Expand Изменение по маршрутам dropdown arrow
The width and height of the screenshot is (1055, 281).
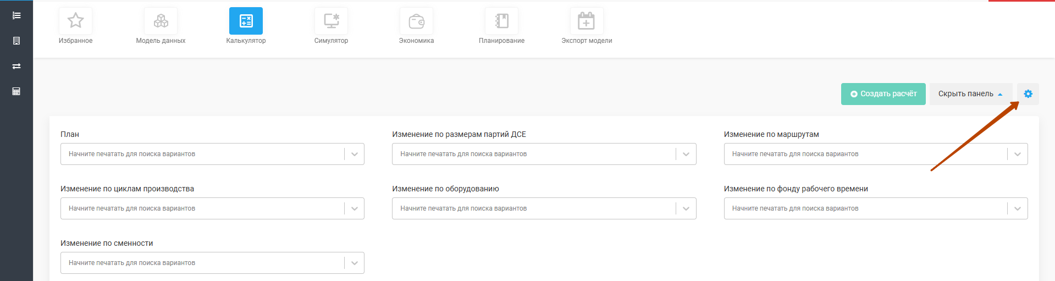tap(1018, 154)
